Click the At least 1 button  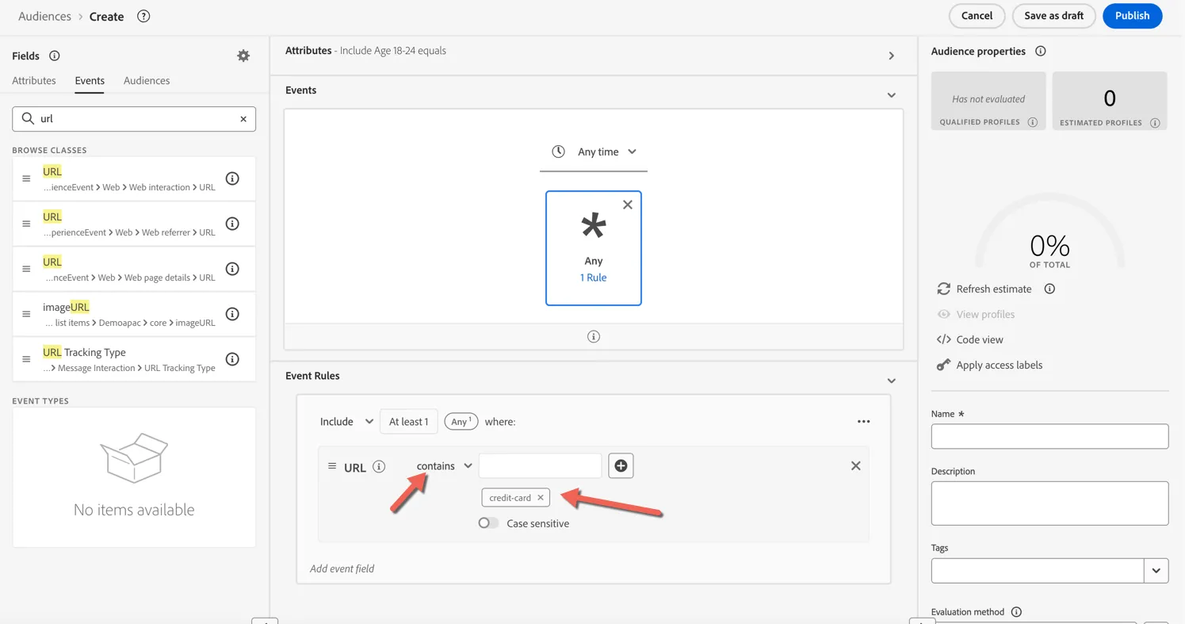[x=408, y=422]
